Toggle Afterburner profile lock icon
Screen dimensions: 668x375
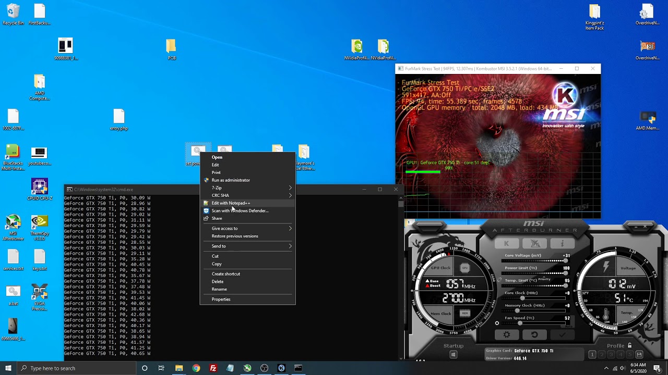click(x=629, y=345)
